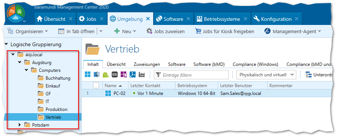Switch to Betriebssysteme main tab

[222, 19]
